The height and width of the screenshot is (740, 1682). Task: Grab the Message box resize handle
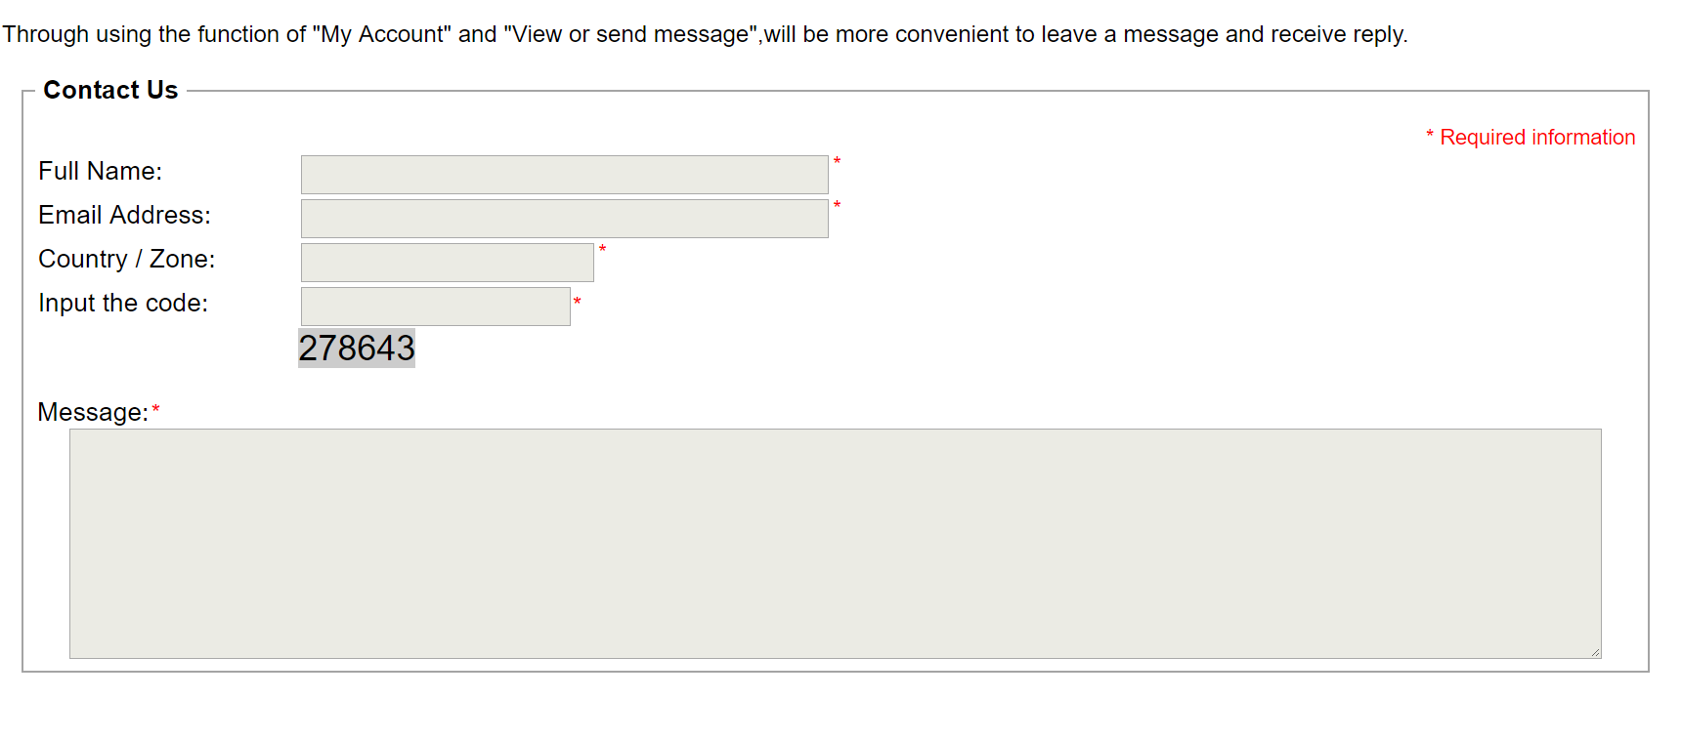(x=1595, y=652)
